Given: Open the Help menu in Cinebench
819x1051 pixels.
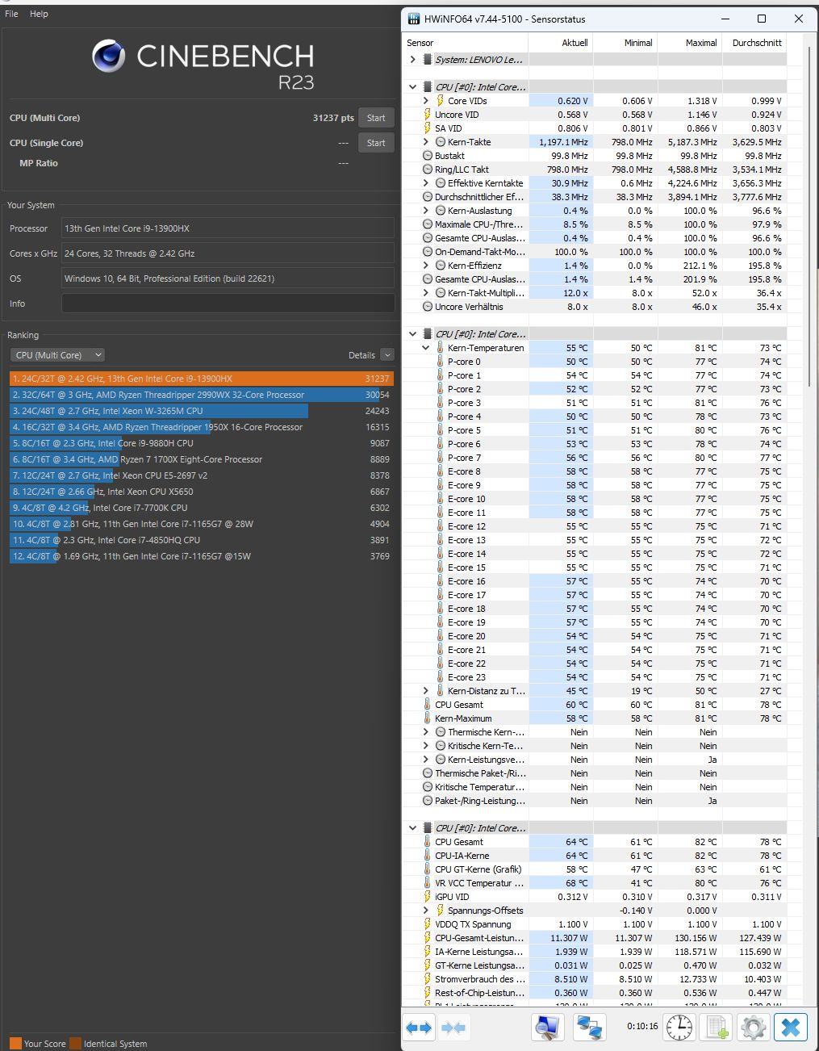Looking at the screenshot, I should pos(39,14).
